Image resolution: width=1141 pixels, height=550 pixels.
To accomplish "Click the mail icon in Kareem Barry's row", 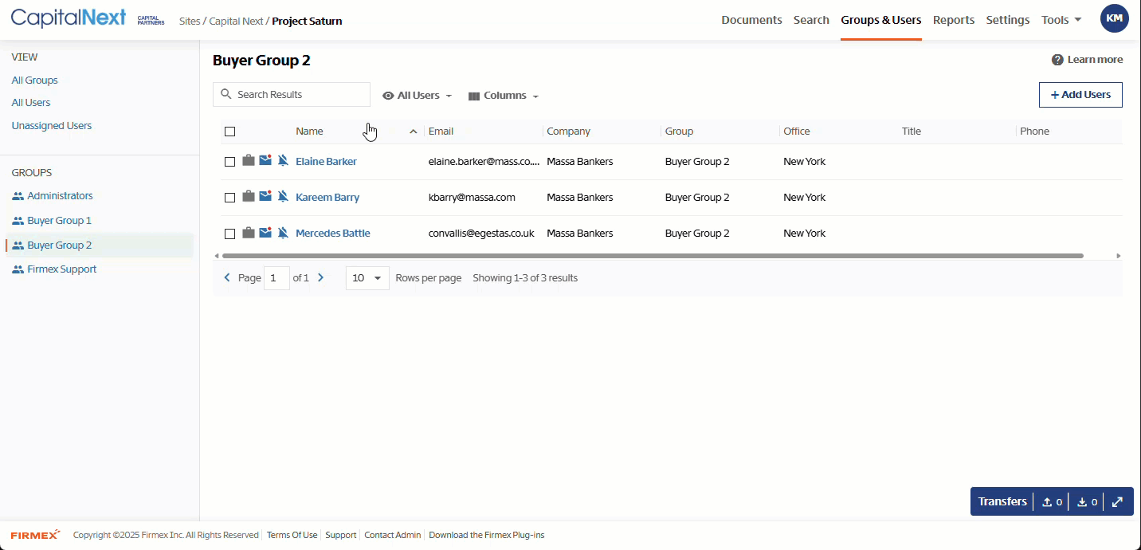I will coord(265,197).
